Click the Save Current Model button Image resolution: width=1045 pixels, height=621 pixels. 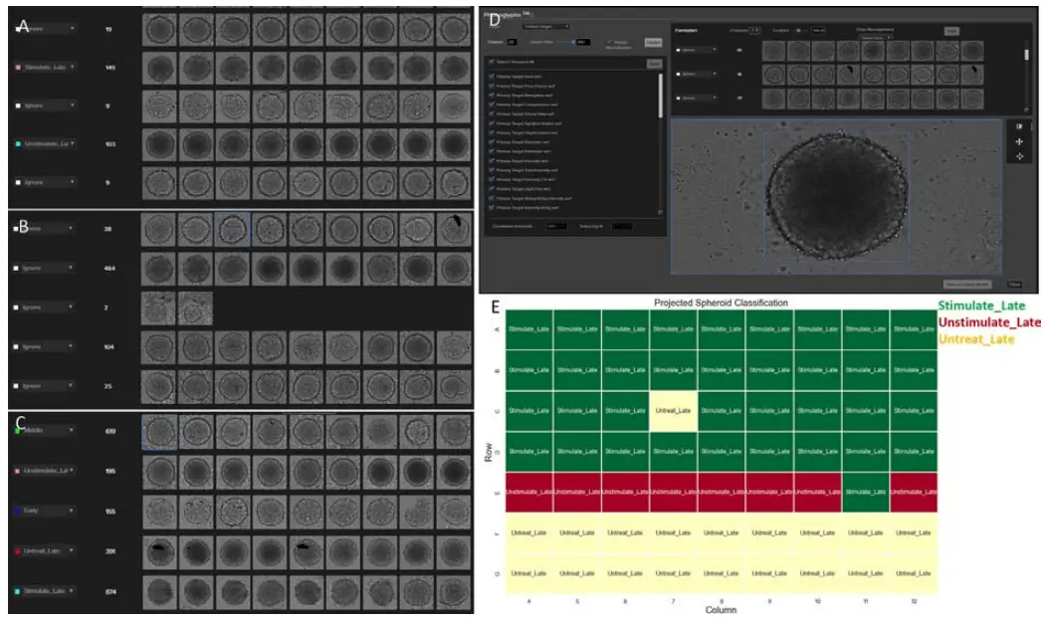pyautogui.click(x=968, y=284)
